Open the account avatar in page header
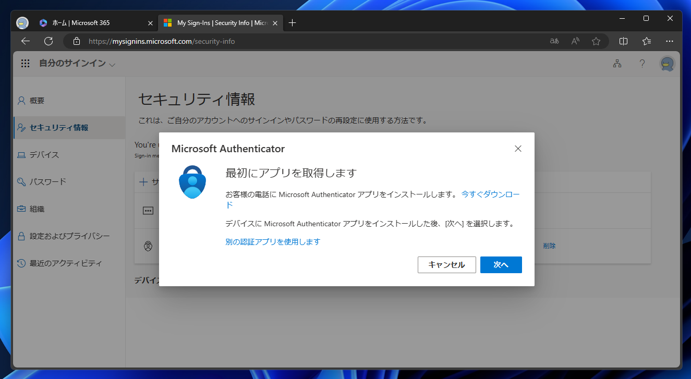Screen dimensions: 691x379 click(668, 64)
